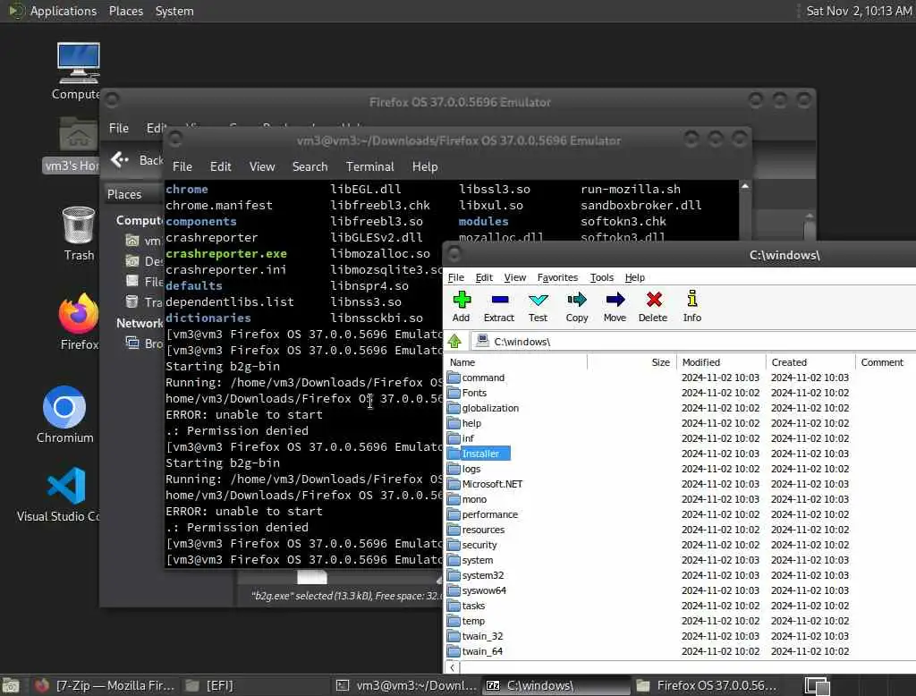Click the 7-Zip horizontal scroll left arrow
The image size is (916, 696).
coord(453,666)
